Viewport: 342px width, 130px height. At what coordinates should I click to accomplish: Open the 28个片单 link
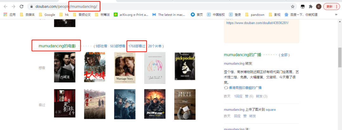coord(155,46)
